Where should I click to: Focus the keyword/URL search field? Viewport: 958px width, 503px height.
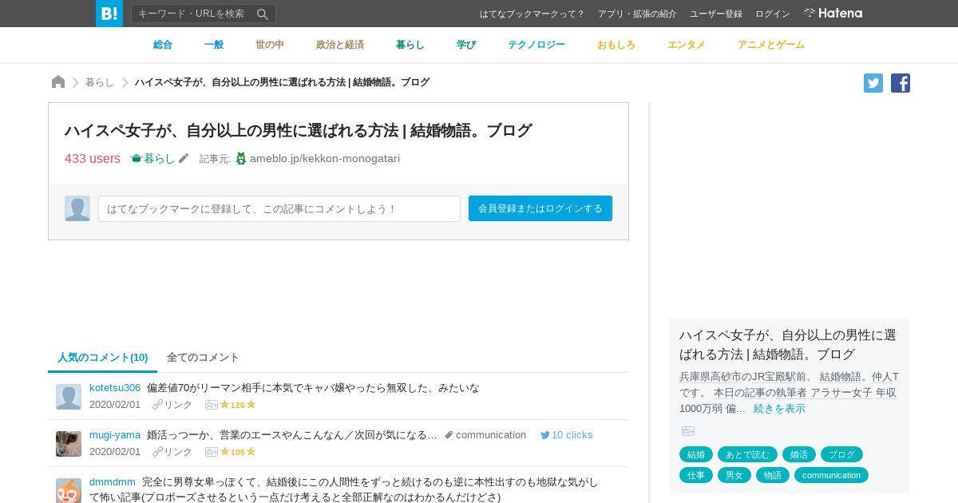click(194, 14)
